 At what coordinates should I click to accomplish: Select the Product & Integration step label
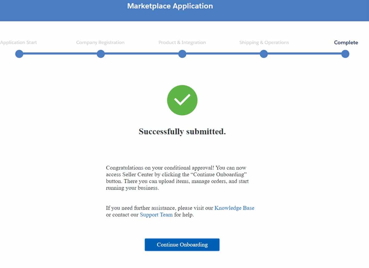pos(182,43)
